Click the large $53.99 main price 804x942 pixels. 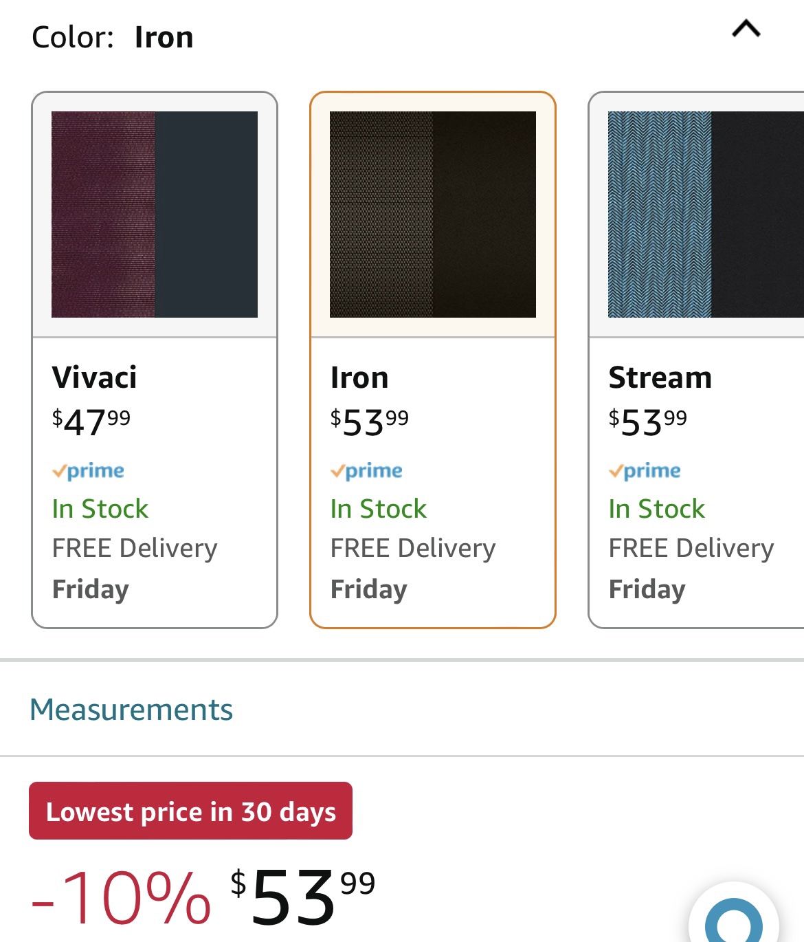(302, 896)
